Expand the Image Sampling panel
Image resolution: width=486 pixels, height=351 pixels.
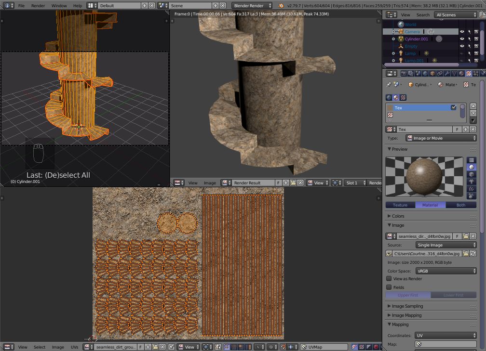407,306
